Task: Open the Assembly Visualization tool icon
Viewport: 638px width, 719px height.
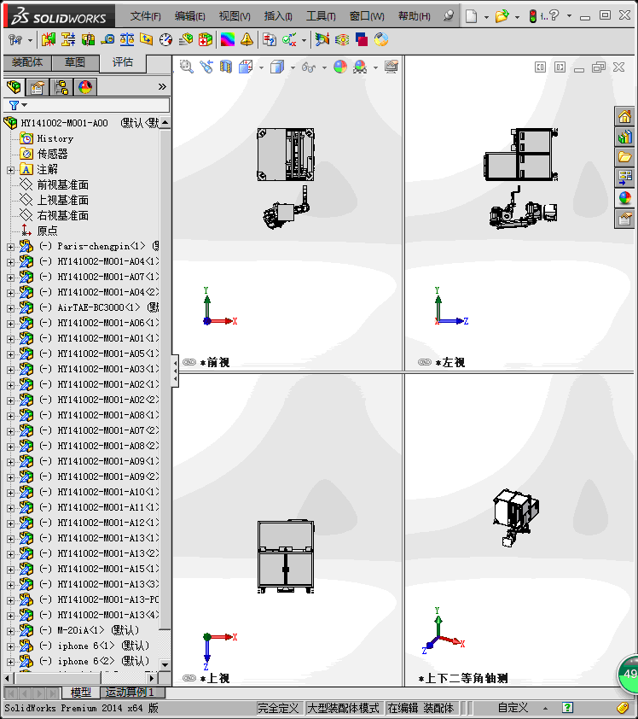Action: (x=185, y=40)
